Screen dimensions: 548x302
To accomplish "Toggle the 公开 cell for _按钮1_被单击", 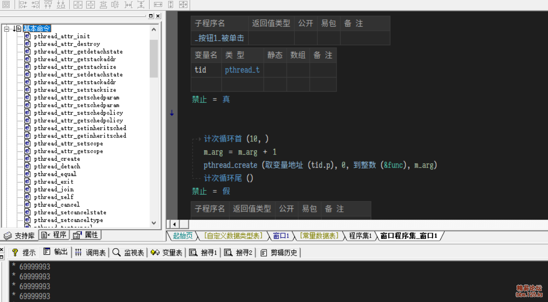I will tap(306, 38).
